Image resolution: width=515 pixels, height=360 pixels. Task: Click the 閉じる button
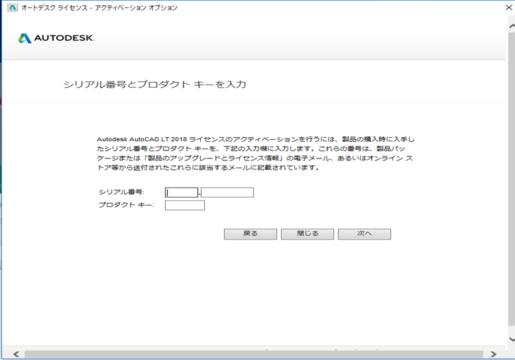[x=308, y=234]
